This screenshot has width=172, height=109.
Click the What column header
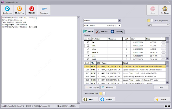[144, 63]
